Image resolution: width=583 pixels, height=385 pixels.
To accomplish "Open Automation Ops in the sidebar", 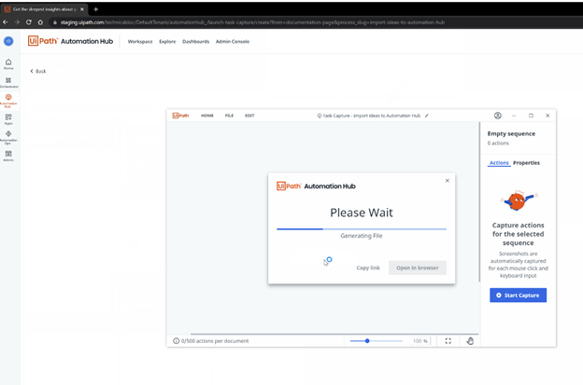I will (x=8, y=137).
